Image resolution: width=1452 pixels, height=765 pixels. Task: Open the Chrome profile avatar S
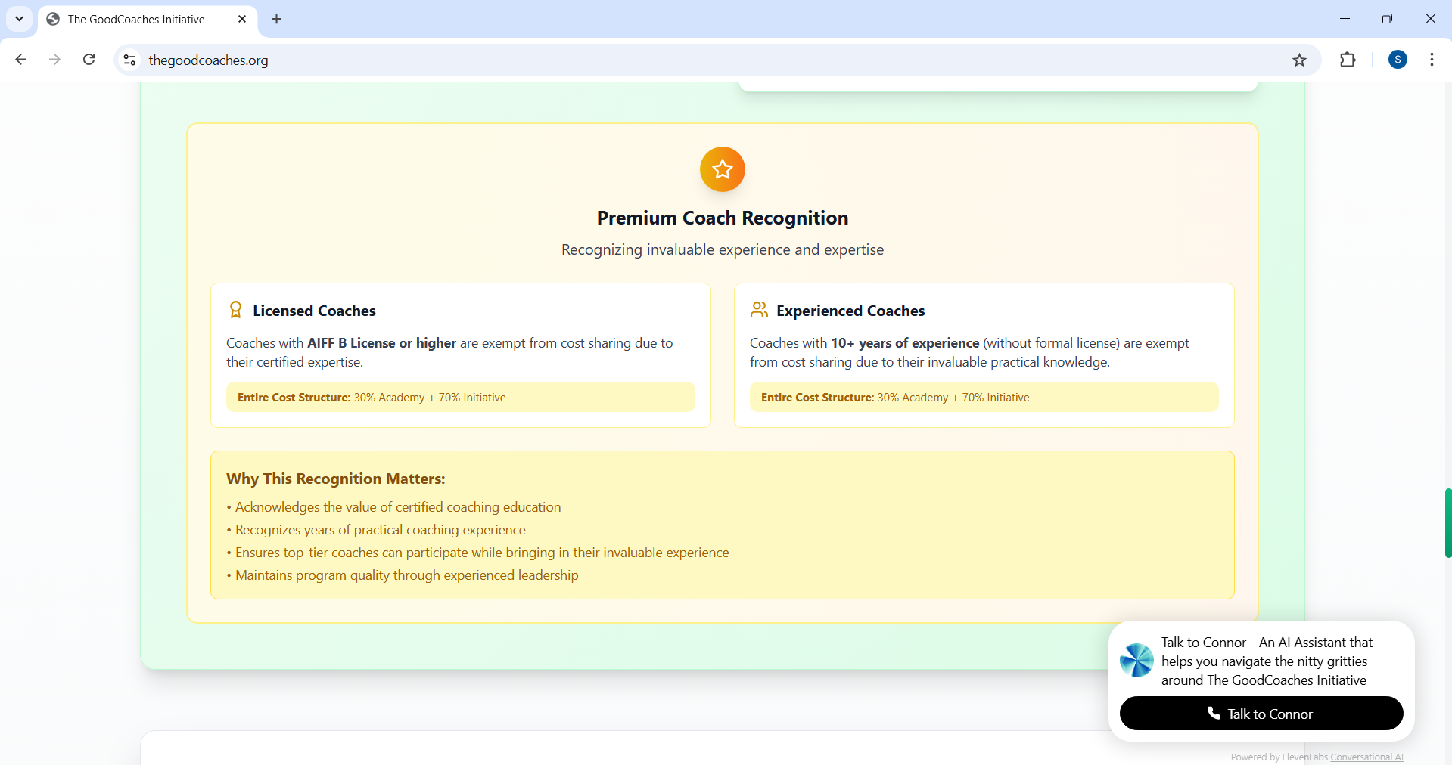[1398, 60]
